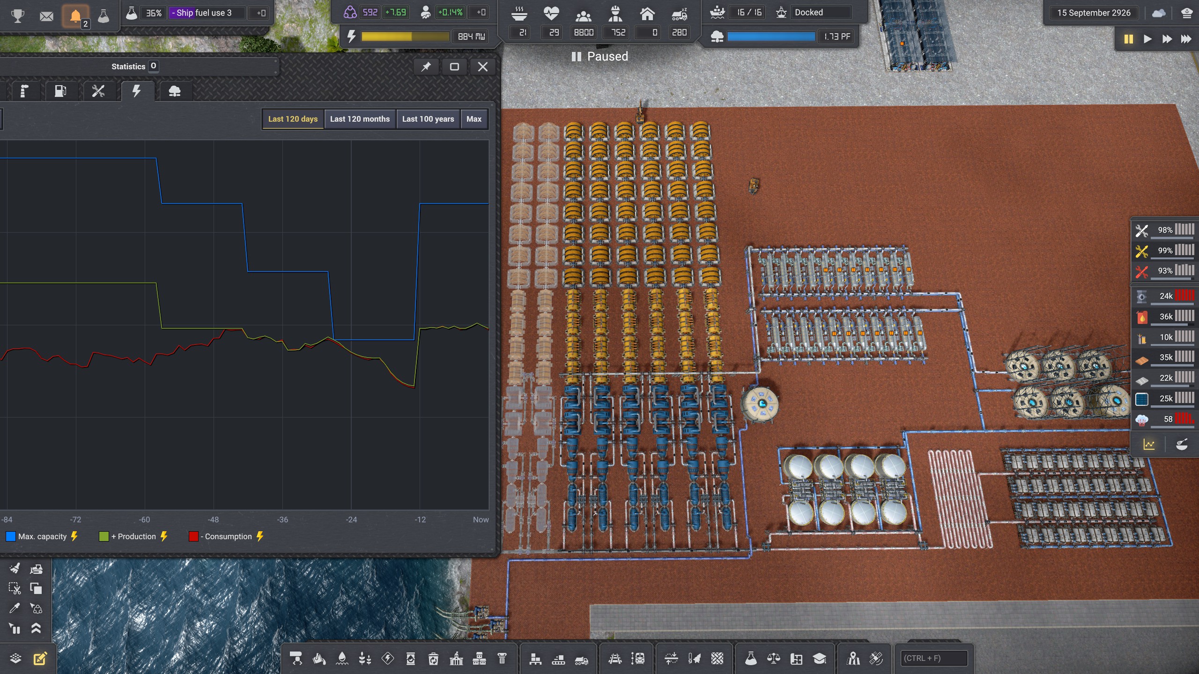The width and height of the screenshot is (1199, 674).
Task: Select the electricity statistics tab
Action: click(136, 91)
